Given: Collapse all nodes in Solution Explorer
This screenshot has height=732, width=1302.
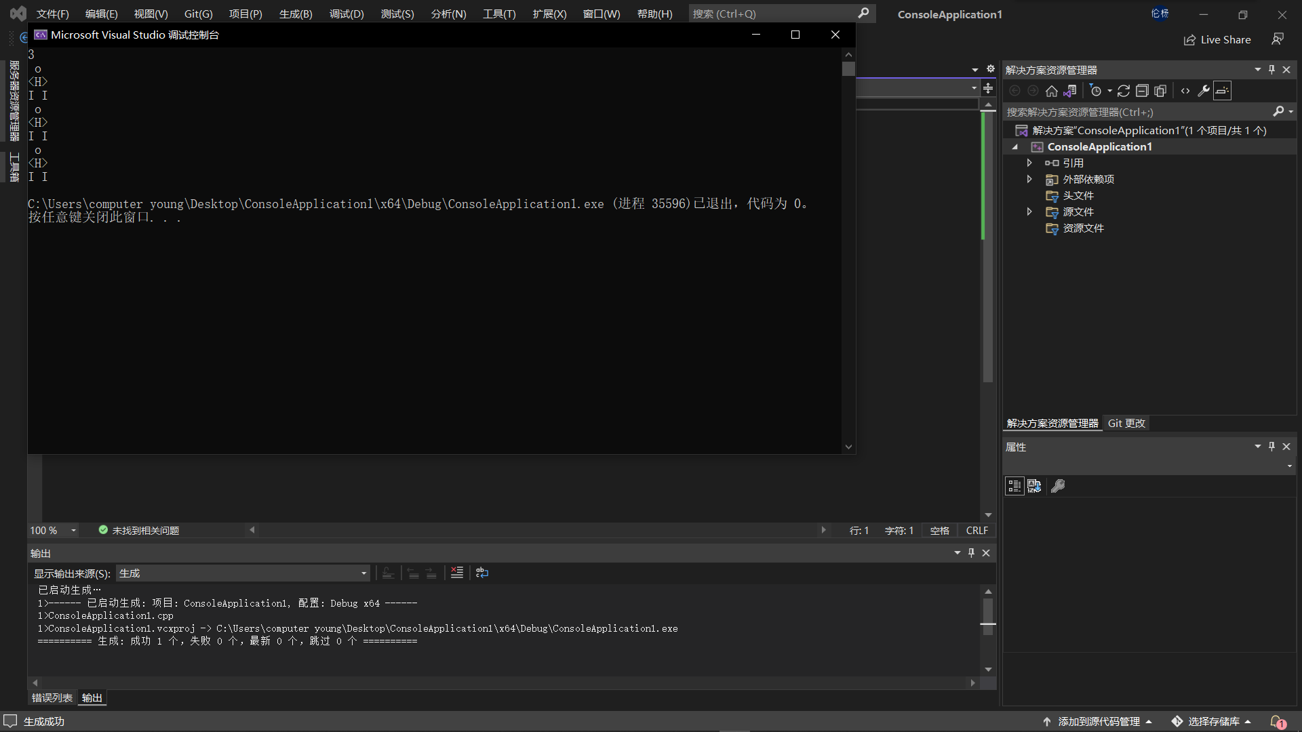Looking at the screenshot, I should tap(1142, 91).
